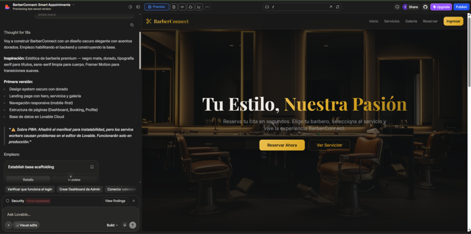471x234 pixels.
Task: Click the Security shield icon
Action: [7, 200]
